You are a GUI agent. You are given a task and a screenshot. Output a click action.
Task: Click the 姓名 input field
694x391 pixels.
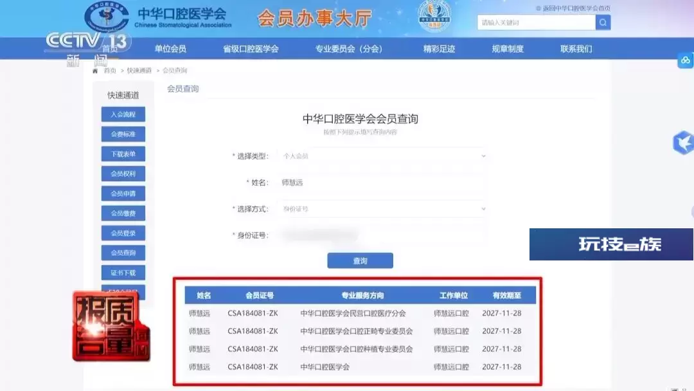(x=382, y=183)
